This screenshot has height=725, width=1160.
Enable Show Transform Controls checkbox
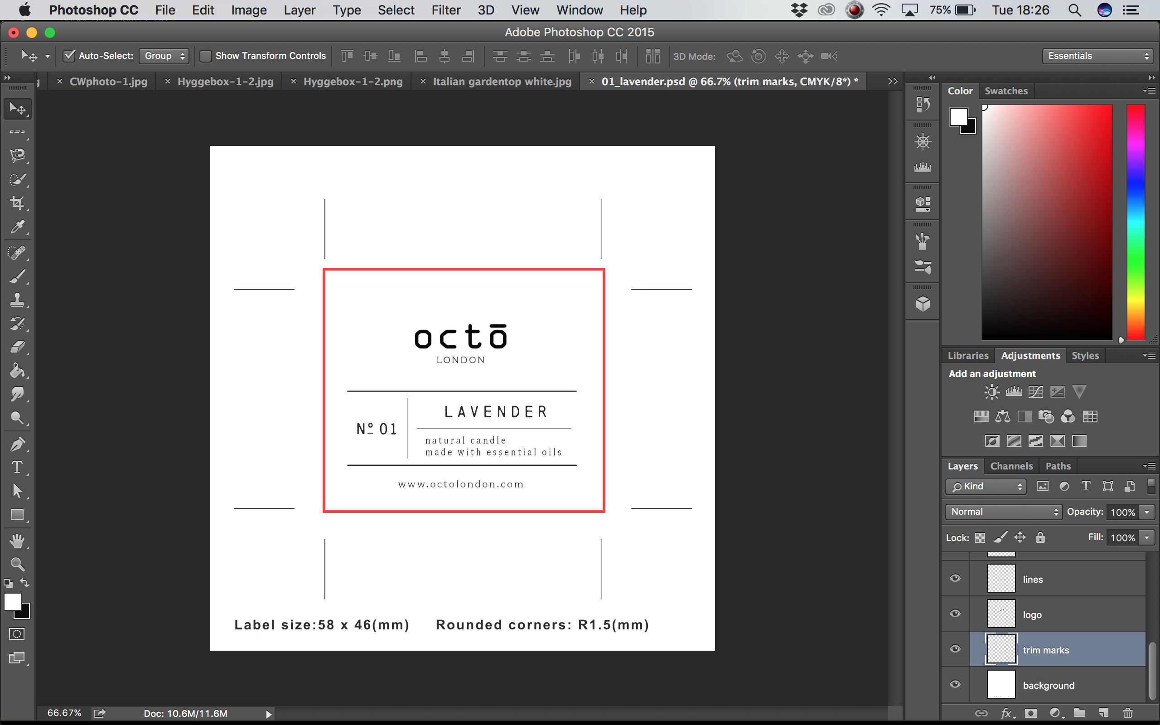click(205, 56)
